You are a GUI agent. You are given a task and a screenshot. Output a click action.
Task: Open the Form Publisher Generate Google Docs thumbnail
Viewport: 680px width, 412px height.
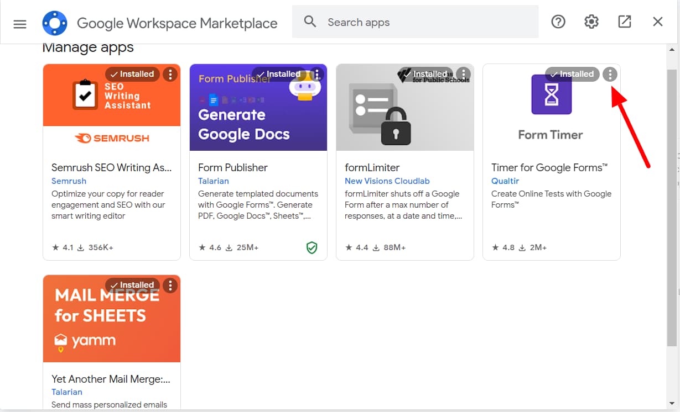(x=258, y=107)
